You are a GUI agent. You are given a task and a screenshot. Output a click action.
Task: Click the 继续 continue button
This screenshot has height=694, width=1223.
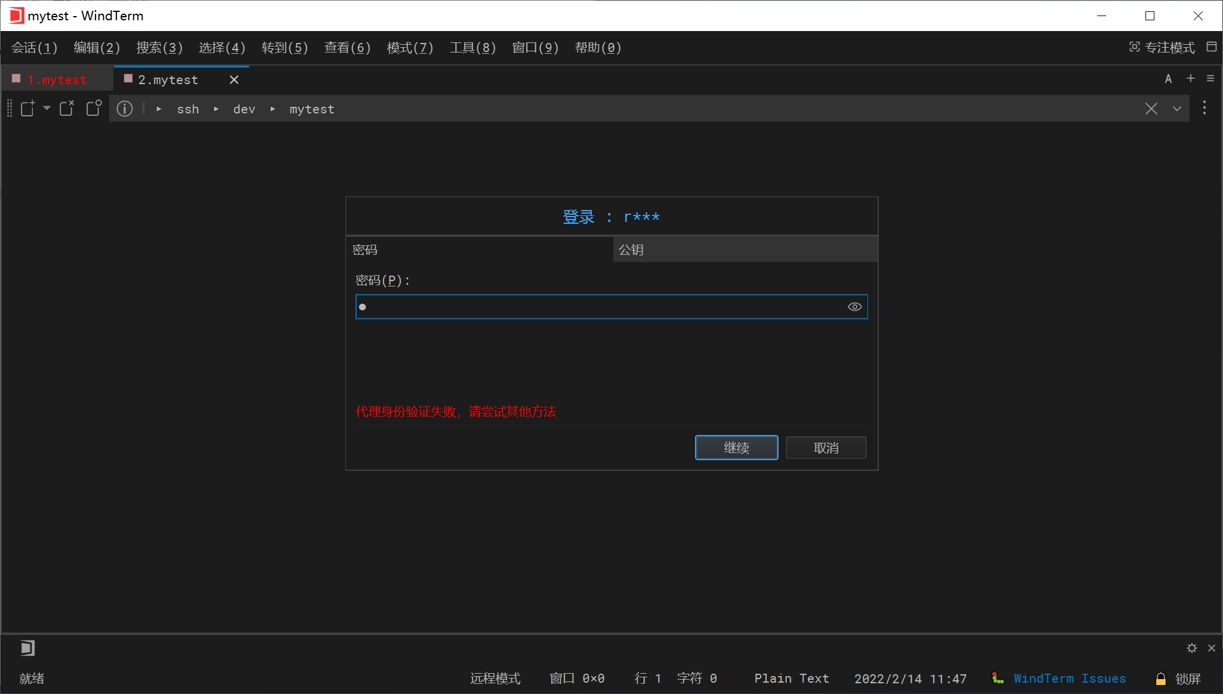pos(736,447)
